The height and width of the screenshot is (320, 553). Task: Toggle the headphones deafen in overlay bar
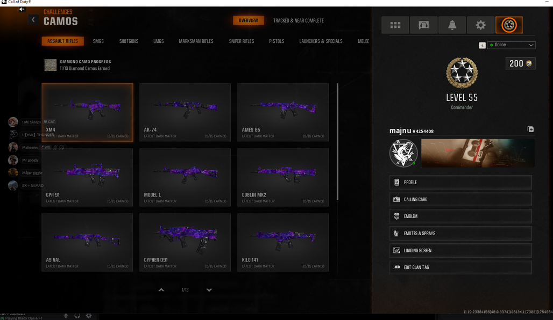coord(77,316)
